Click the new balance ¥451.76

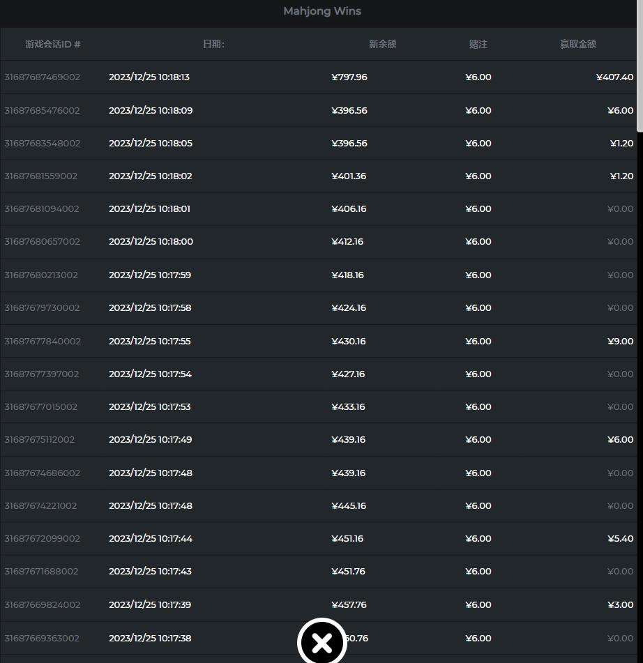coord(348,571)
